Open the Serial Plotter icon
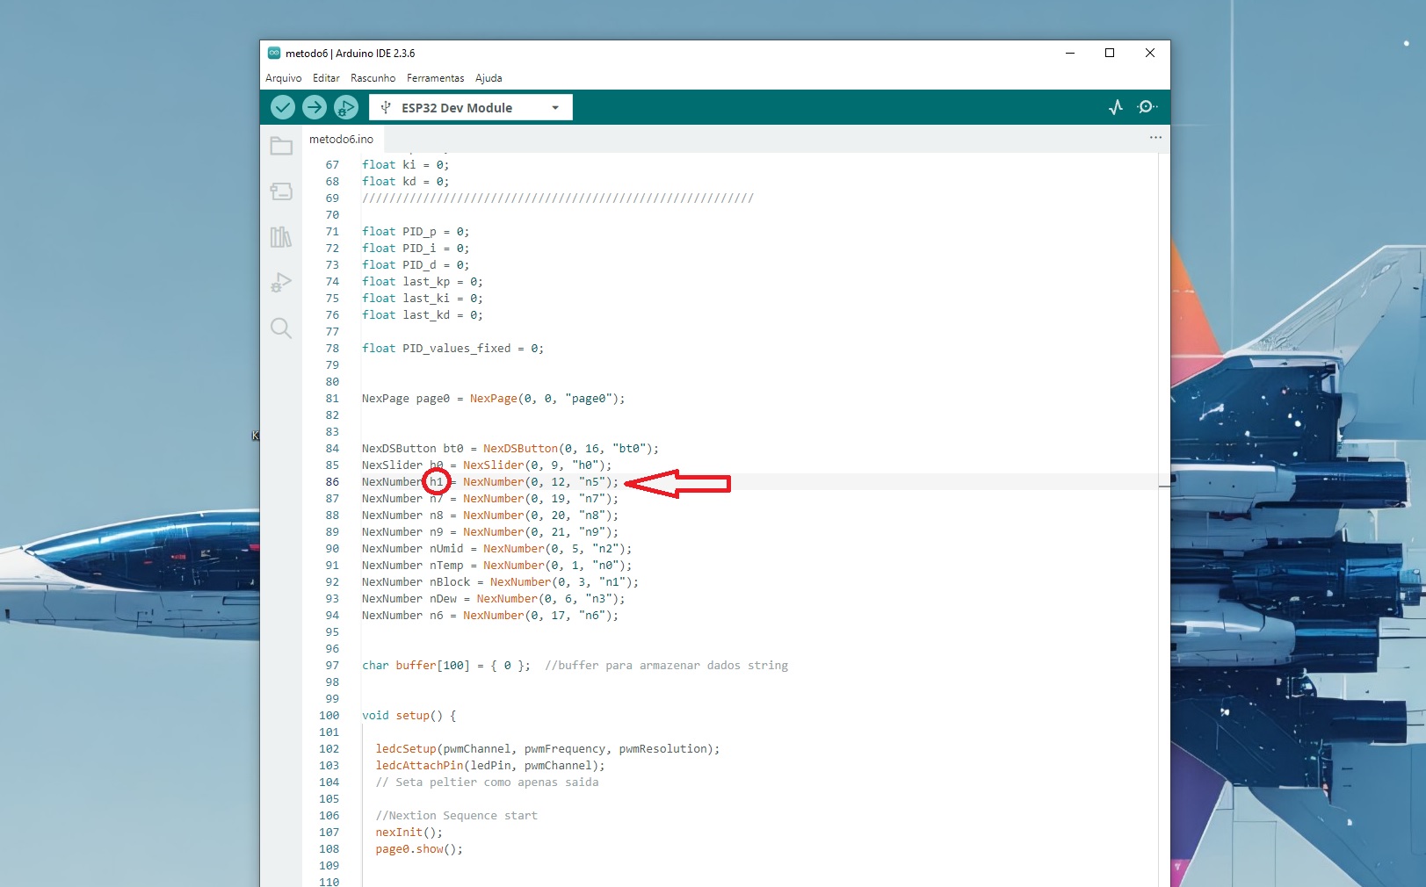This screenshot has height=887, width=1426. [x=1115, y=106]
